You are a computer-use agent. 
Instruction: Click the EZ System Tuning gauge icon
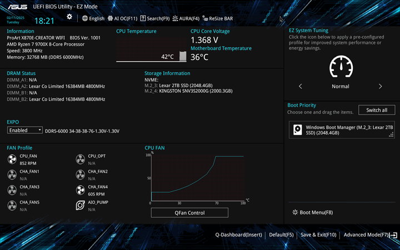[341, 67]
